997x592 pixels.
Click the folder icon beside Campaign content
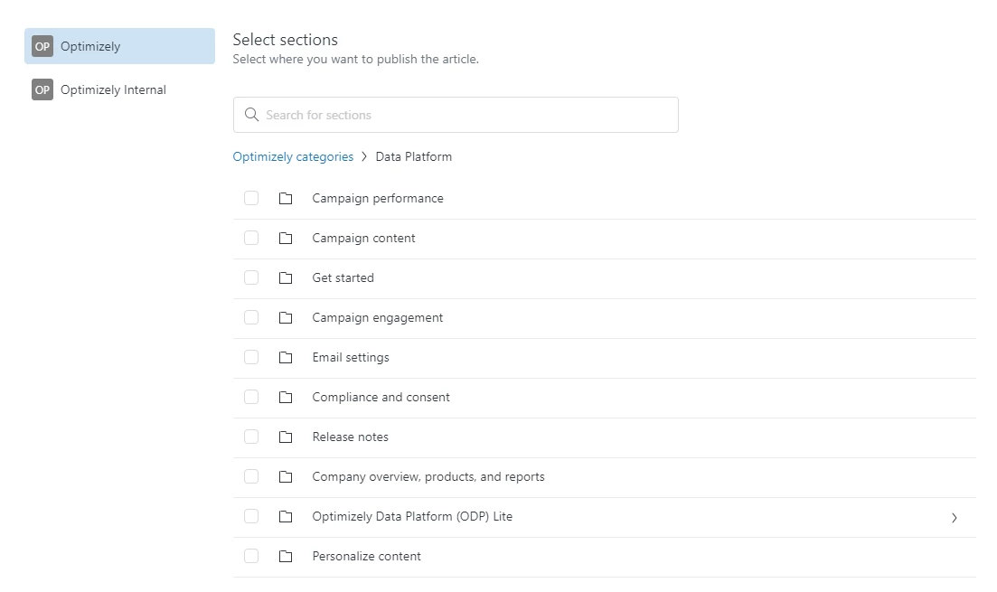point(286,239)
